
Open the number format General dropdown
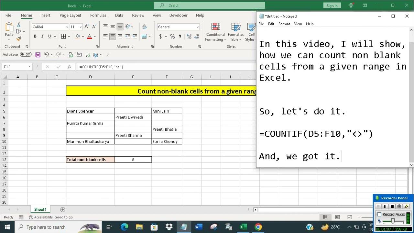[x=198, y=27]
